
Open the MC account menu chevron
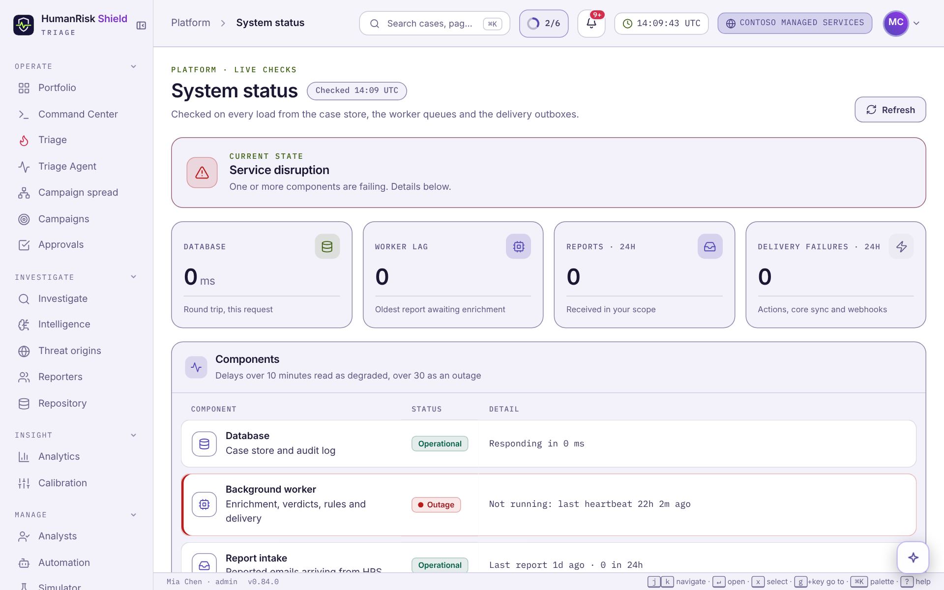[x=916, y=23]
